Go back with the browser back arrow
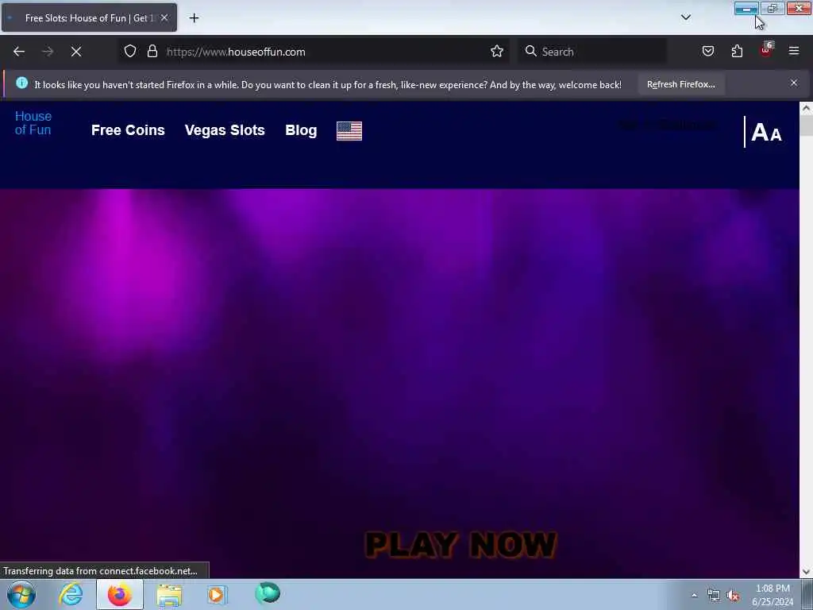 tap(19, 52)
